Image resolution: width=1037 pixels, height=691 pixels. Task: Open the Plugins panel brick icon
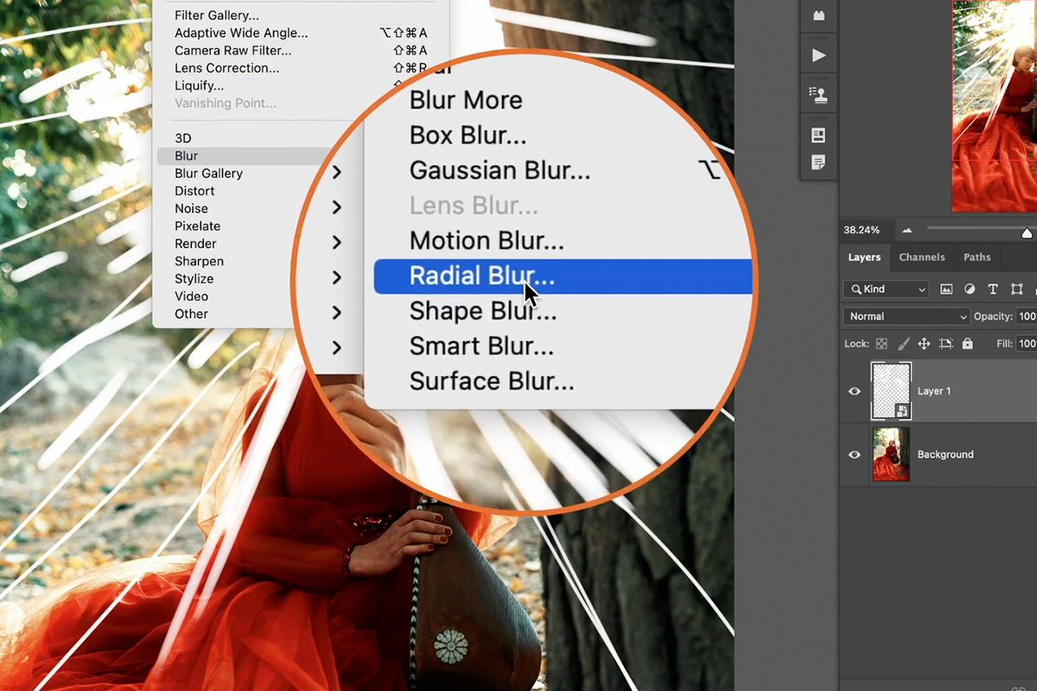(819, 16)
